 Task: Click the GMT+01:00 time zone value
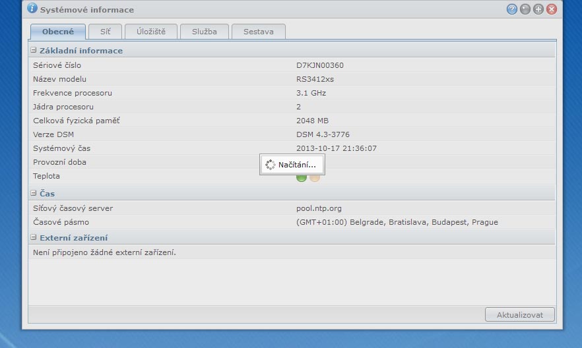tap(397, 222)
